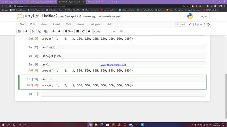Open the Help menu
Screen dimensions: 227x127
pos(109,24)
